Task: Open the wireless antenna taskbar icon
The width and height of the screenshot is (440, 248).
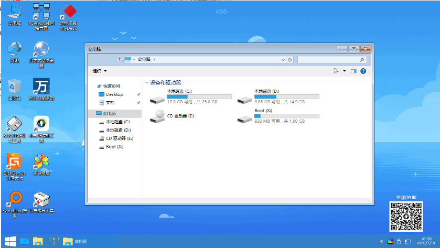Action: [54, 241]
